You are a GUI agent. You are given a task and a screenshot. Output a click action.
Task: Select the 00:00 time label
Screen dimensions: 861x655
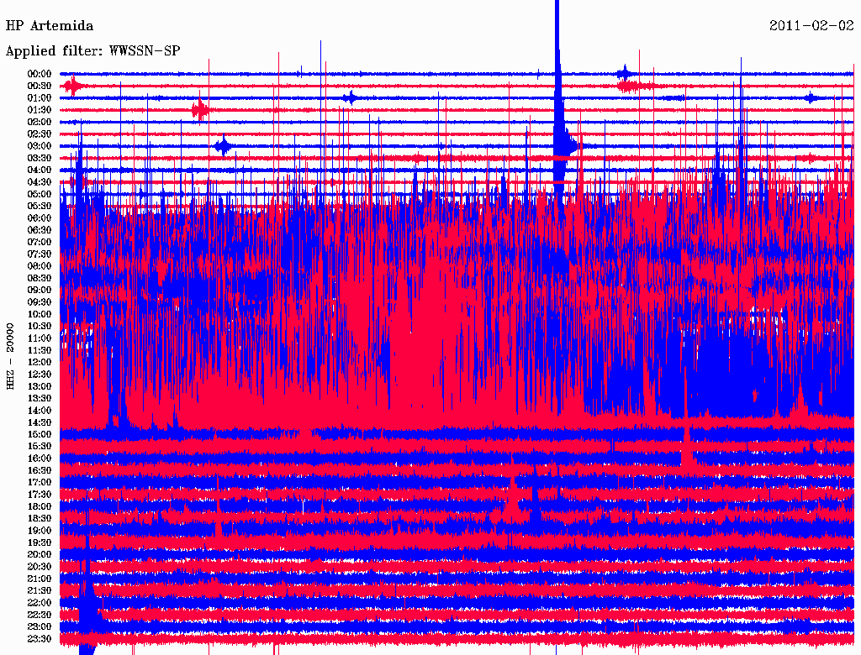tap(40, 74)
